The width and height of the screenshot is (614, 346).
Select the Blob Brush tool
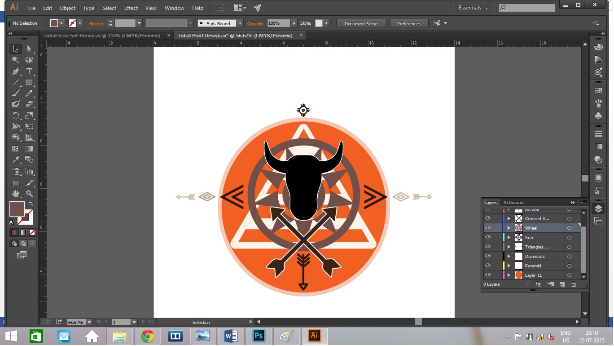click(16, 104)
